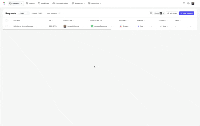Open the Resources menu

click(x=78, y=3)
